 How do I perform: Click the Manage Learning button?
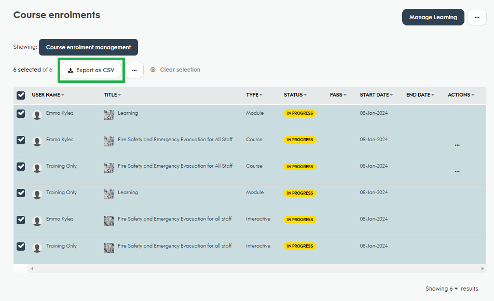coord(433,17)
